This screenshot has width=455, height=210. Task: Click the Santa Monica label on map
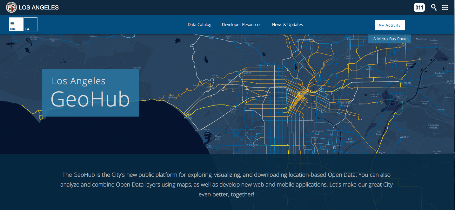[x=188, y=117]
